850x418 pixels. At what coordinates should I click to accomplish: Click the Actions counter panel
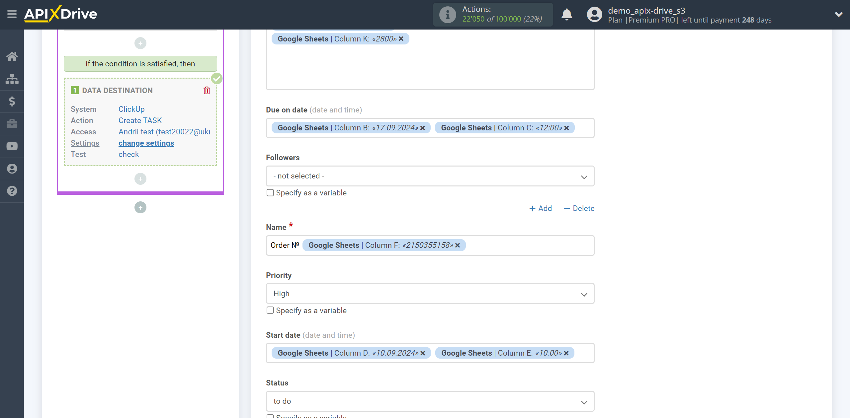tap(493, 15)
